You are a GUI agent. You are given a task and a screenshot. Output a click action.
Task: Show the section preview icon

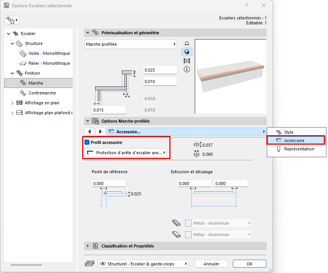coord(187,61)
